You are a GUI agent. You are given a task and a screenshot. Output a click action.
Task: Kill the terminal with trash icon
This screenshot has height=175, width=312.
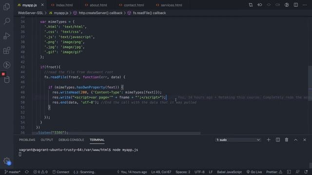coord(287,140)
